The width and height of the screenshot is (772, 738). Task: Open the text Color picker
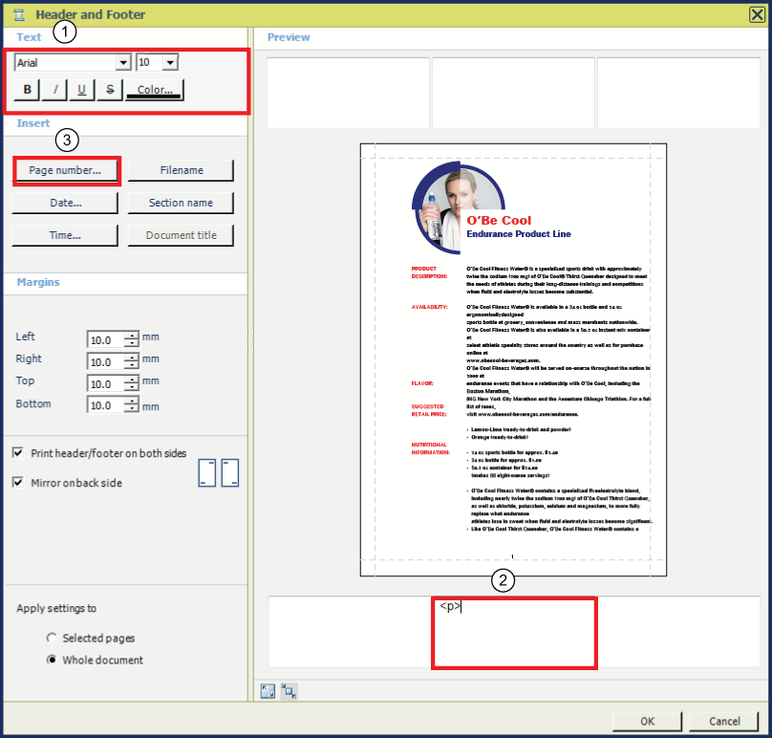(x=155, y=90)
